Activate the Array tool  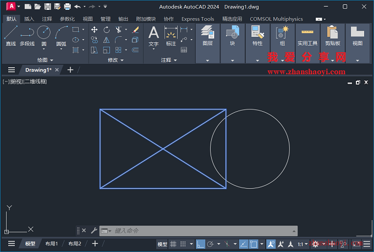coord(118,50)
